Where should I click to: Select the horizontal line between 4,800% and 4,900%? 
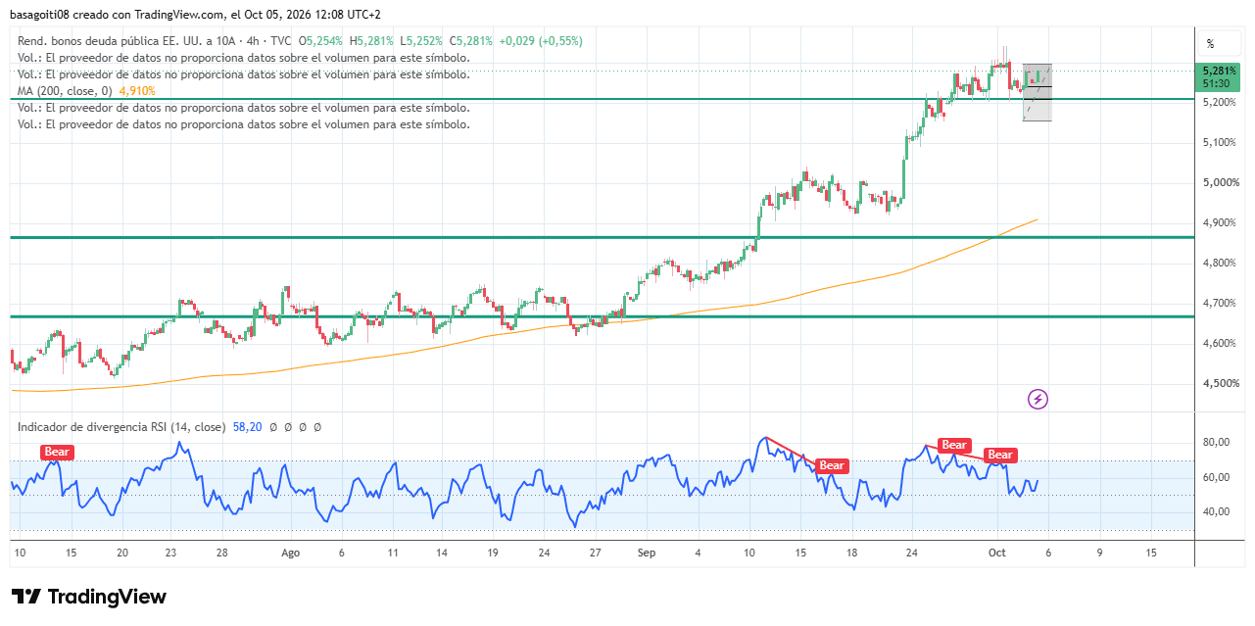603,237
